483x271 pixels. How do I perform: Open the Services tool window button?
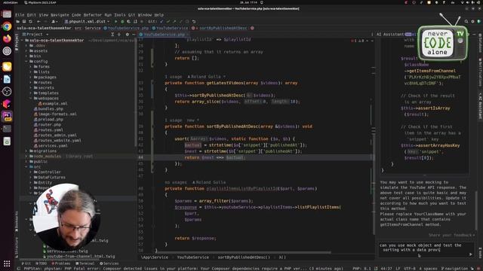[109, 263]
